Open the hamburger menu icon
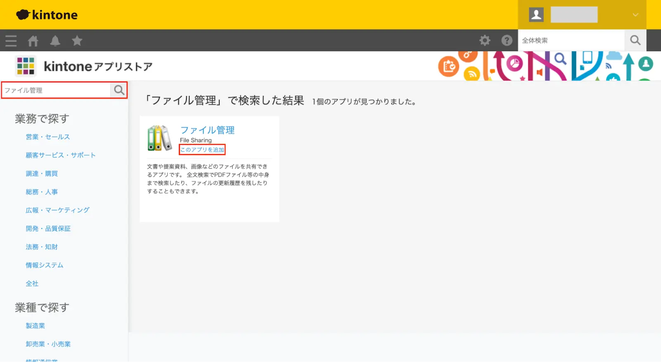The height and width of the screenshot is (362, 661). pyautogui.click(x=11, y=41)
